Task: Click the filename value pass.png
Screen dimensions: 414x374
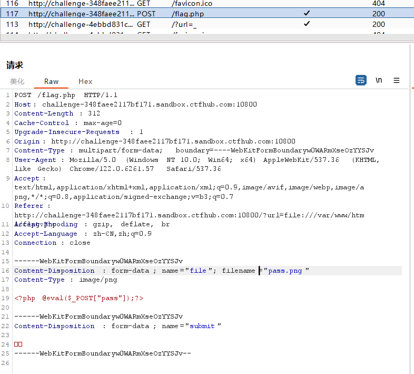Action: point(285,271)
